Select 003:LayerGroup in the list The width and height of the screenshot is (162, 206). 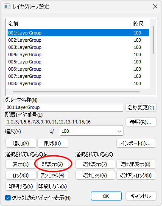(x=78, y=47)
